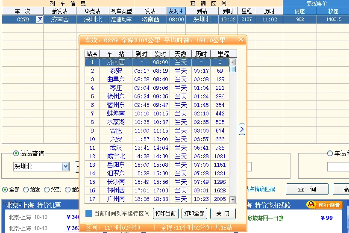Click the ¥99 tour price
Screen dimensions: 349x233
326,218
